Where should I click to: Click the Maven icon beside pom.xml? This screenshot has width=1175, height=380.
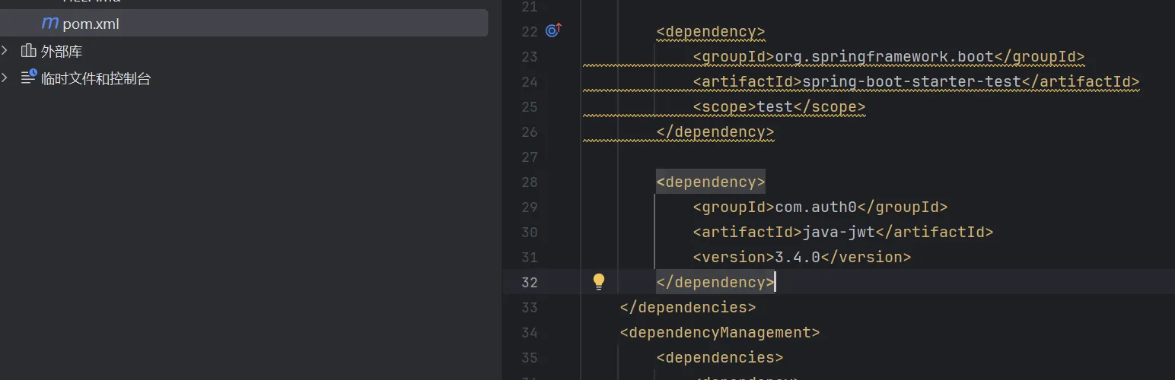click(49, 24)
